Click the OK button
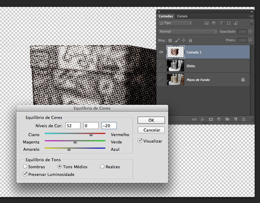Image resolution: width=260 pixels, height=203 pixels. [151, 120]
